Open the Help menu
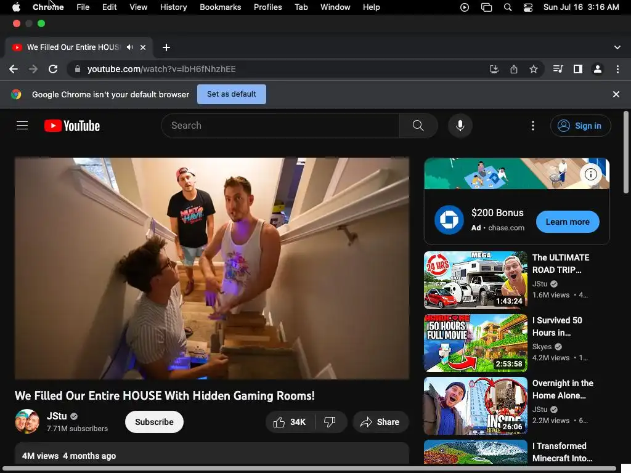Image resolution: width=631 pixels, height=473 pixels. coord(371,7)
